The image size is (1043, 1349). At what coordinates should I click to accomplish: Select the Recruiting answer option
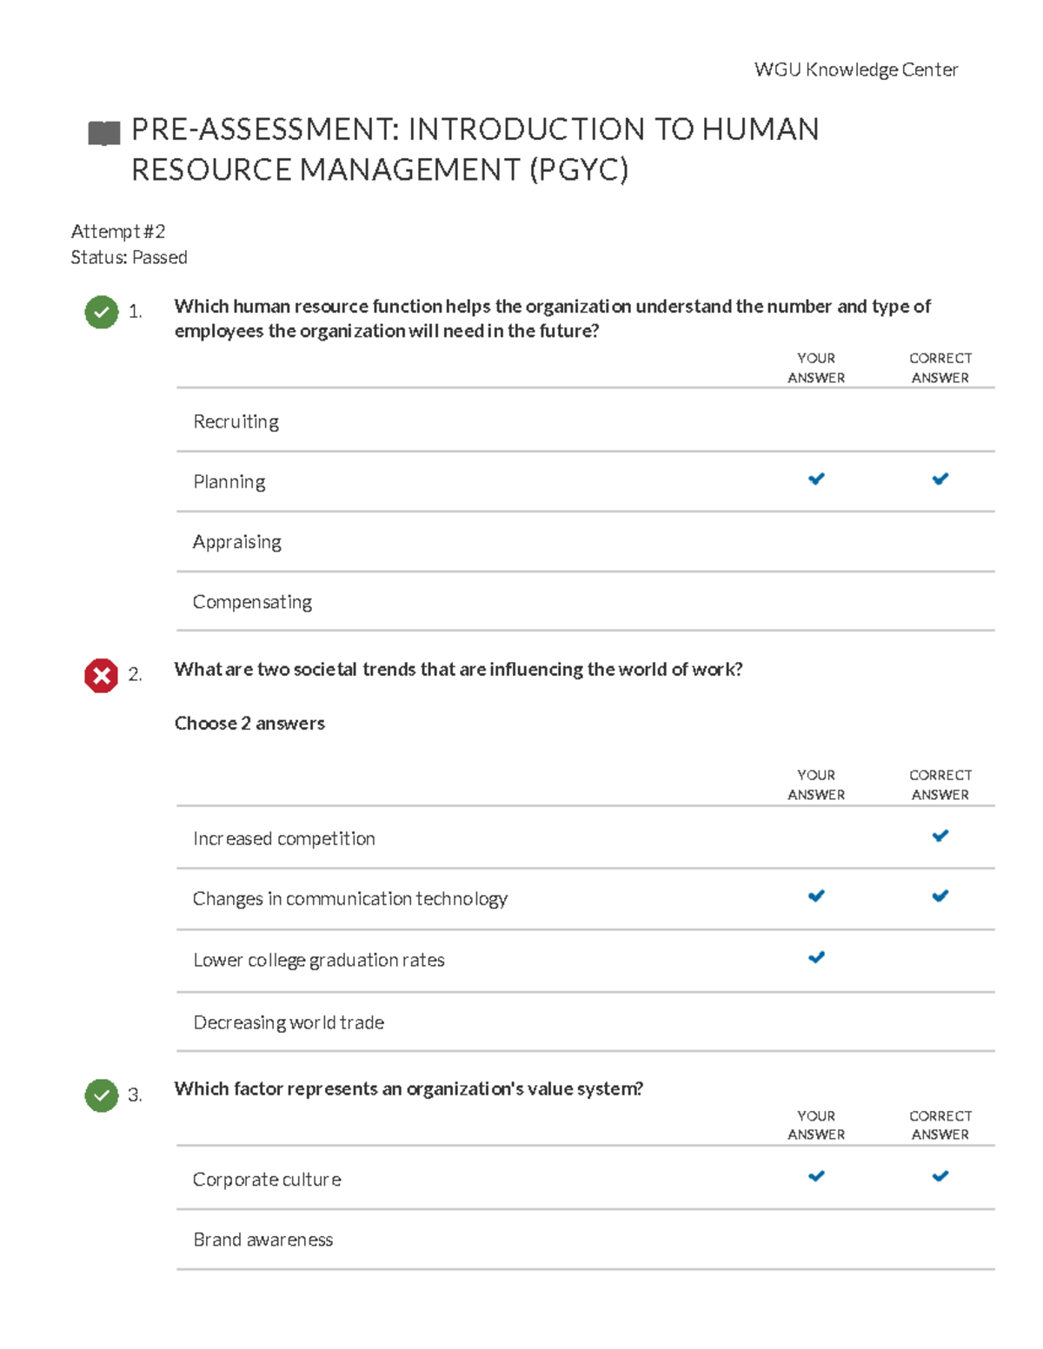pos(236,421)
